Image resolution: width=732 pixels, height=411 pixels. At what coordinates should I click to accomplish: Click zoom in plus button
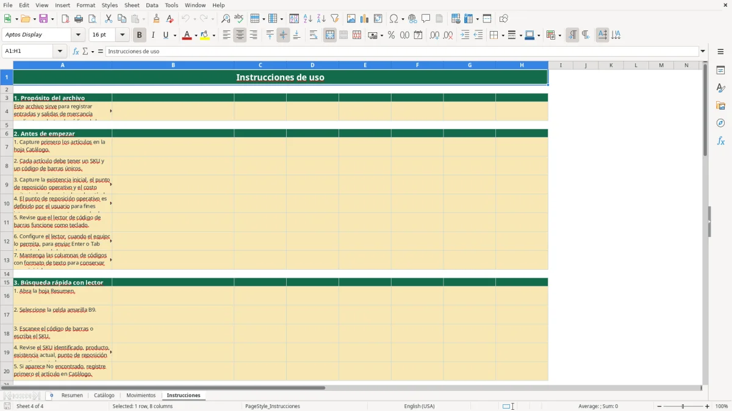(x=708, y=406)
